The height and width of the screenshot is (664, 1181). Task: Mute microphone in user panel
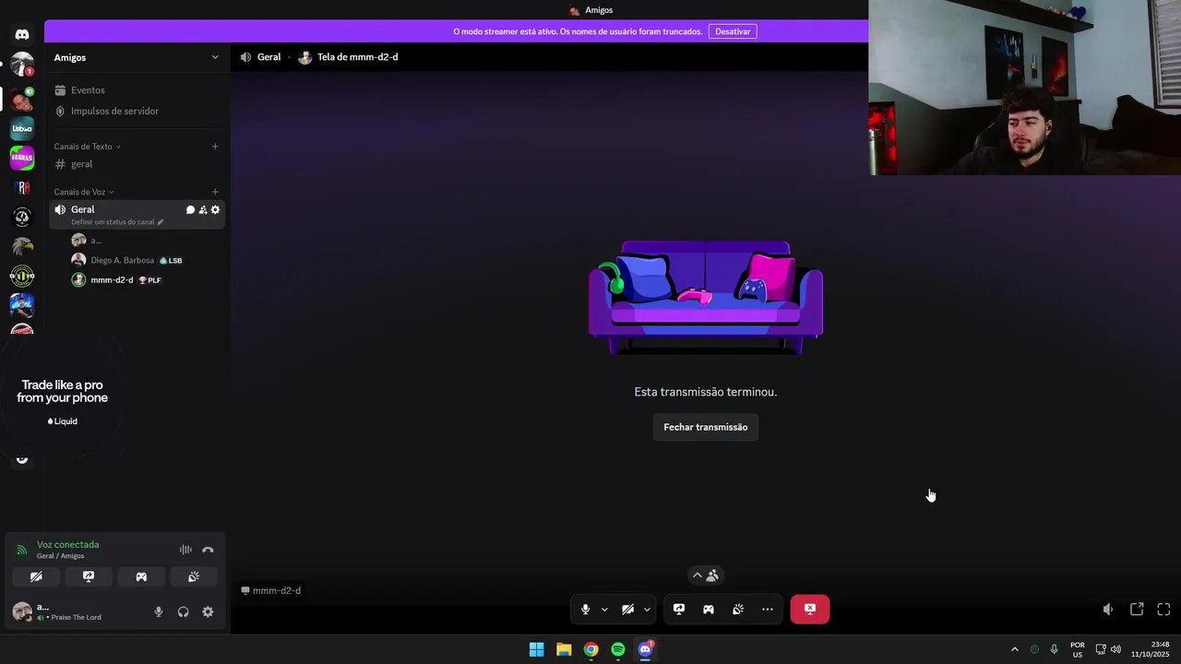159,611
